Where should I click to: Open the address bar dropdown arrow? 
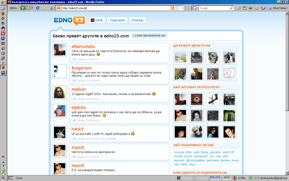pos(182,8)
